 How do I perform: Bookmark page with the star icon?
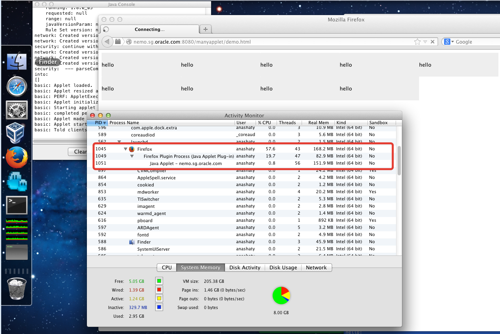[x=417, y=42]
